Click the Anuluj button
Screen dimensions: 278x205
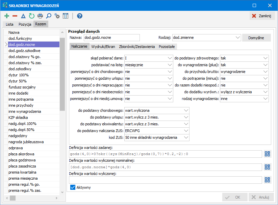coord(261,197)
